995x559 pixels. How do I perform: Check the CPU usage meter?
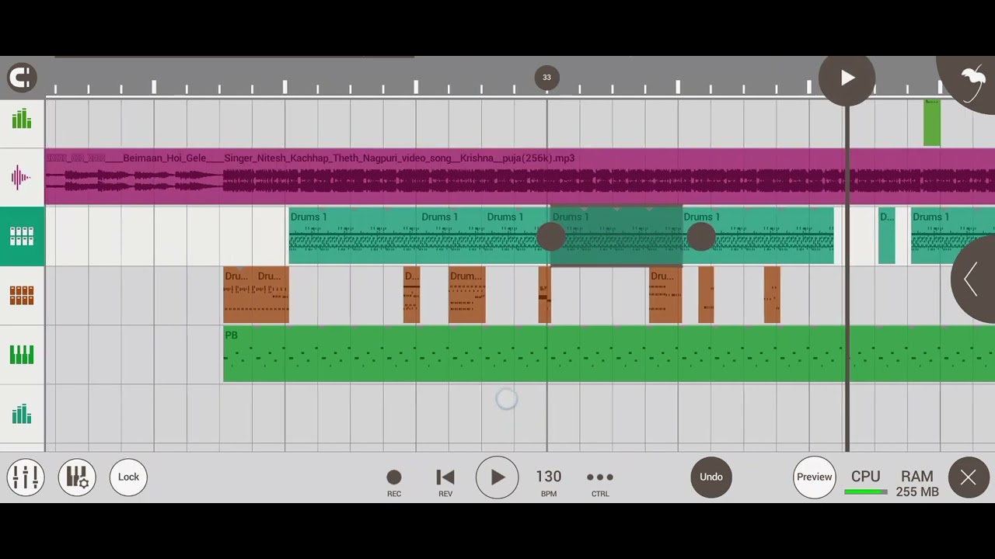click(x=865, y=482)
